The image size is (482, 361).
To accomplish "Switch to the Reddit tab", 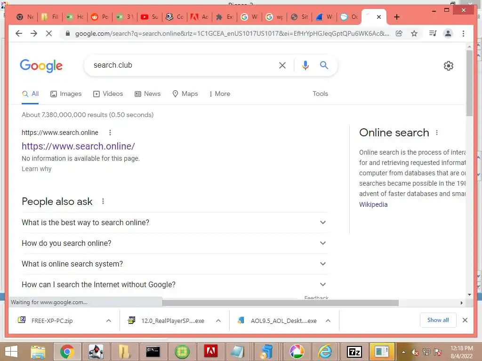I will click(x=100, y=17).
